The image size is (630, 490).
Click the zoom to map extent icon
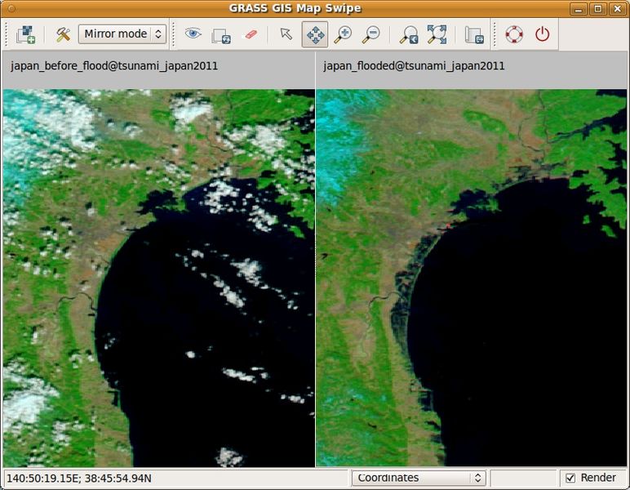coord(437,34)
